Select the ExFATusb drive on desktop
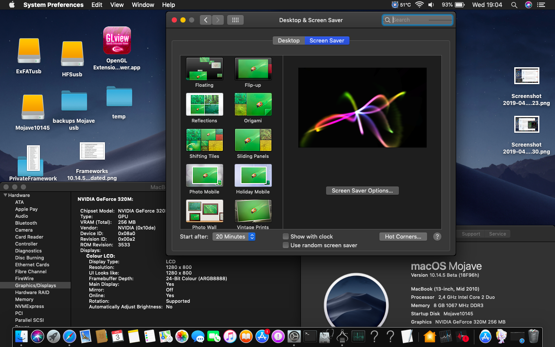 [x=29, y=51]
